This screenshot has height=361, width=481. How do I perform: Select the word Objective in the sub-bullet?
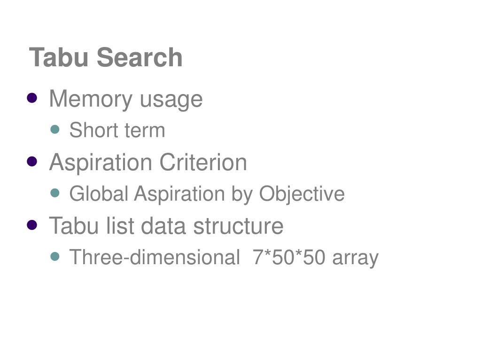click(302, 194)
